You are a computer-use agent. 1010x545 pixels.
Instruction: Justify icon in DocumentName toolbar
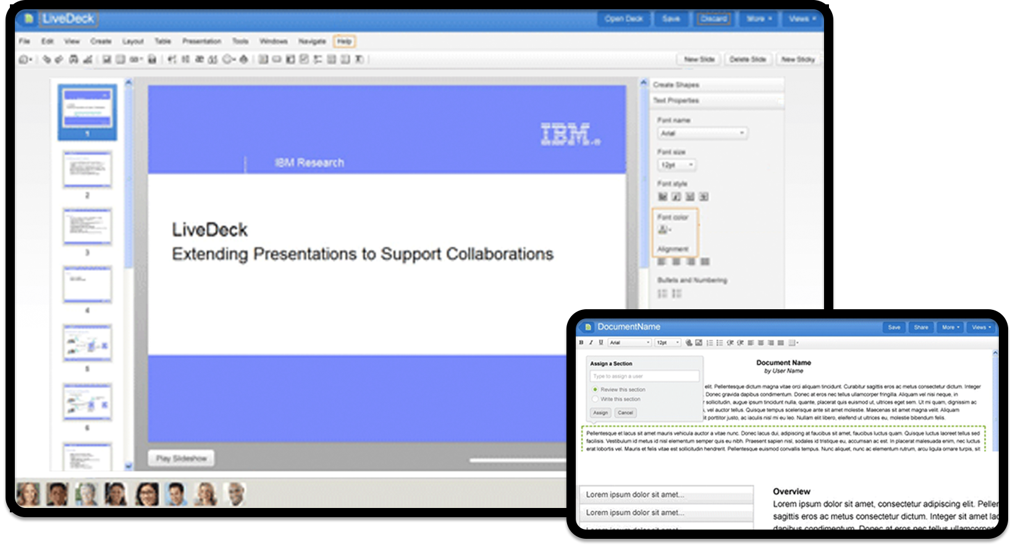click(781, 343)
